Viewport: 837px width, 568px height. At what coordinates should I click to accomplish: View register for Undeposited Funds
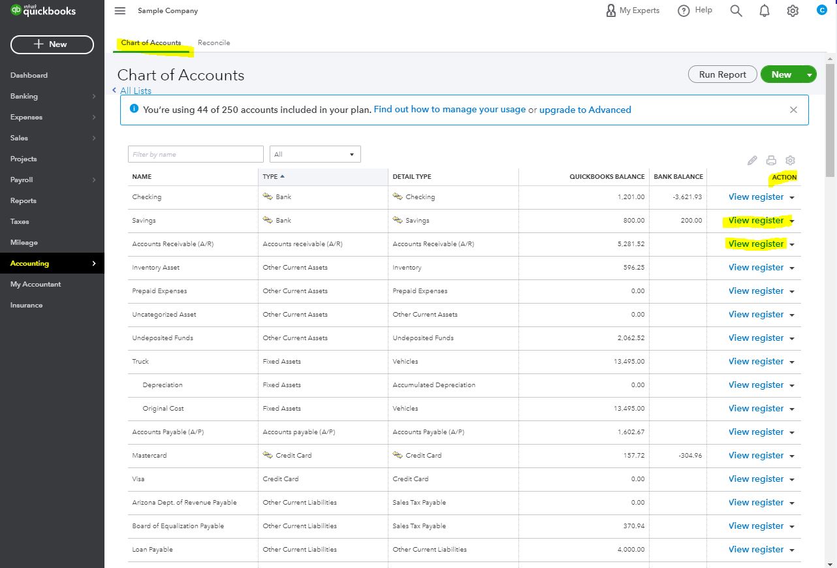coord(756,338)
